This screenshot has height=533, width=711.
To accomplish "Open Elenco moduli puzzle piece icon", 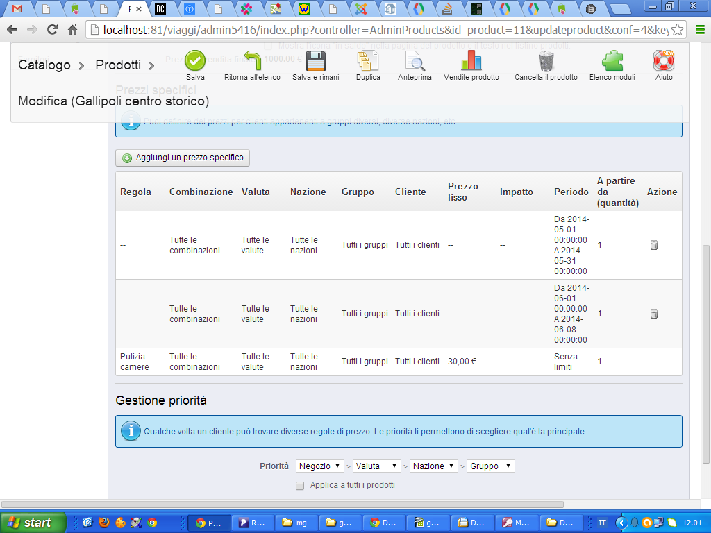I will 612,61.
